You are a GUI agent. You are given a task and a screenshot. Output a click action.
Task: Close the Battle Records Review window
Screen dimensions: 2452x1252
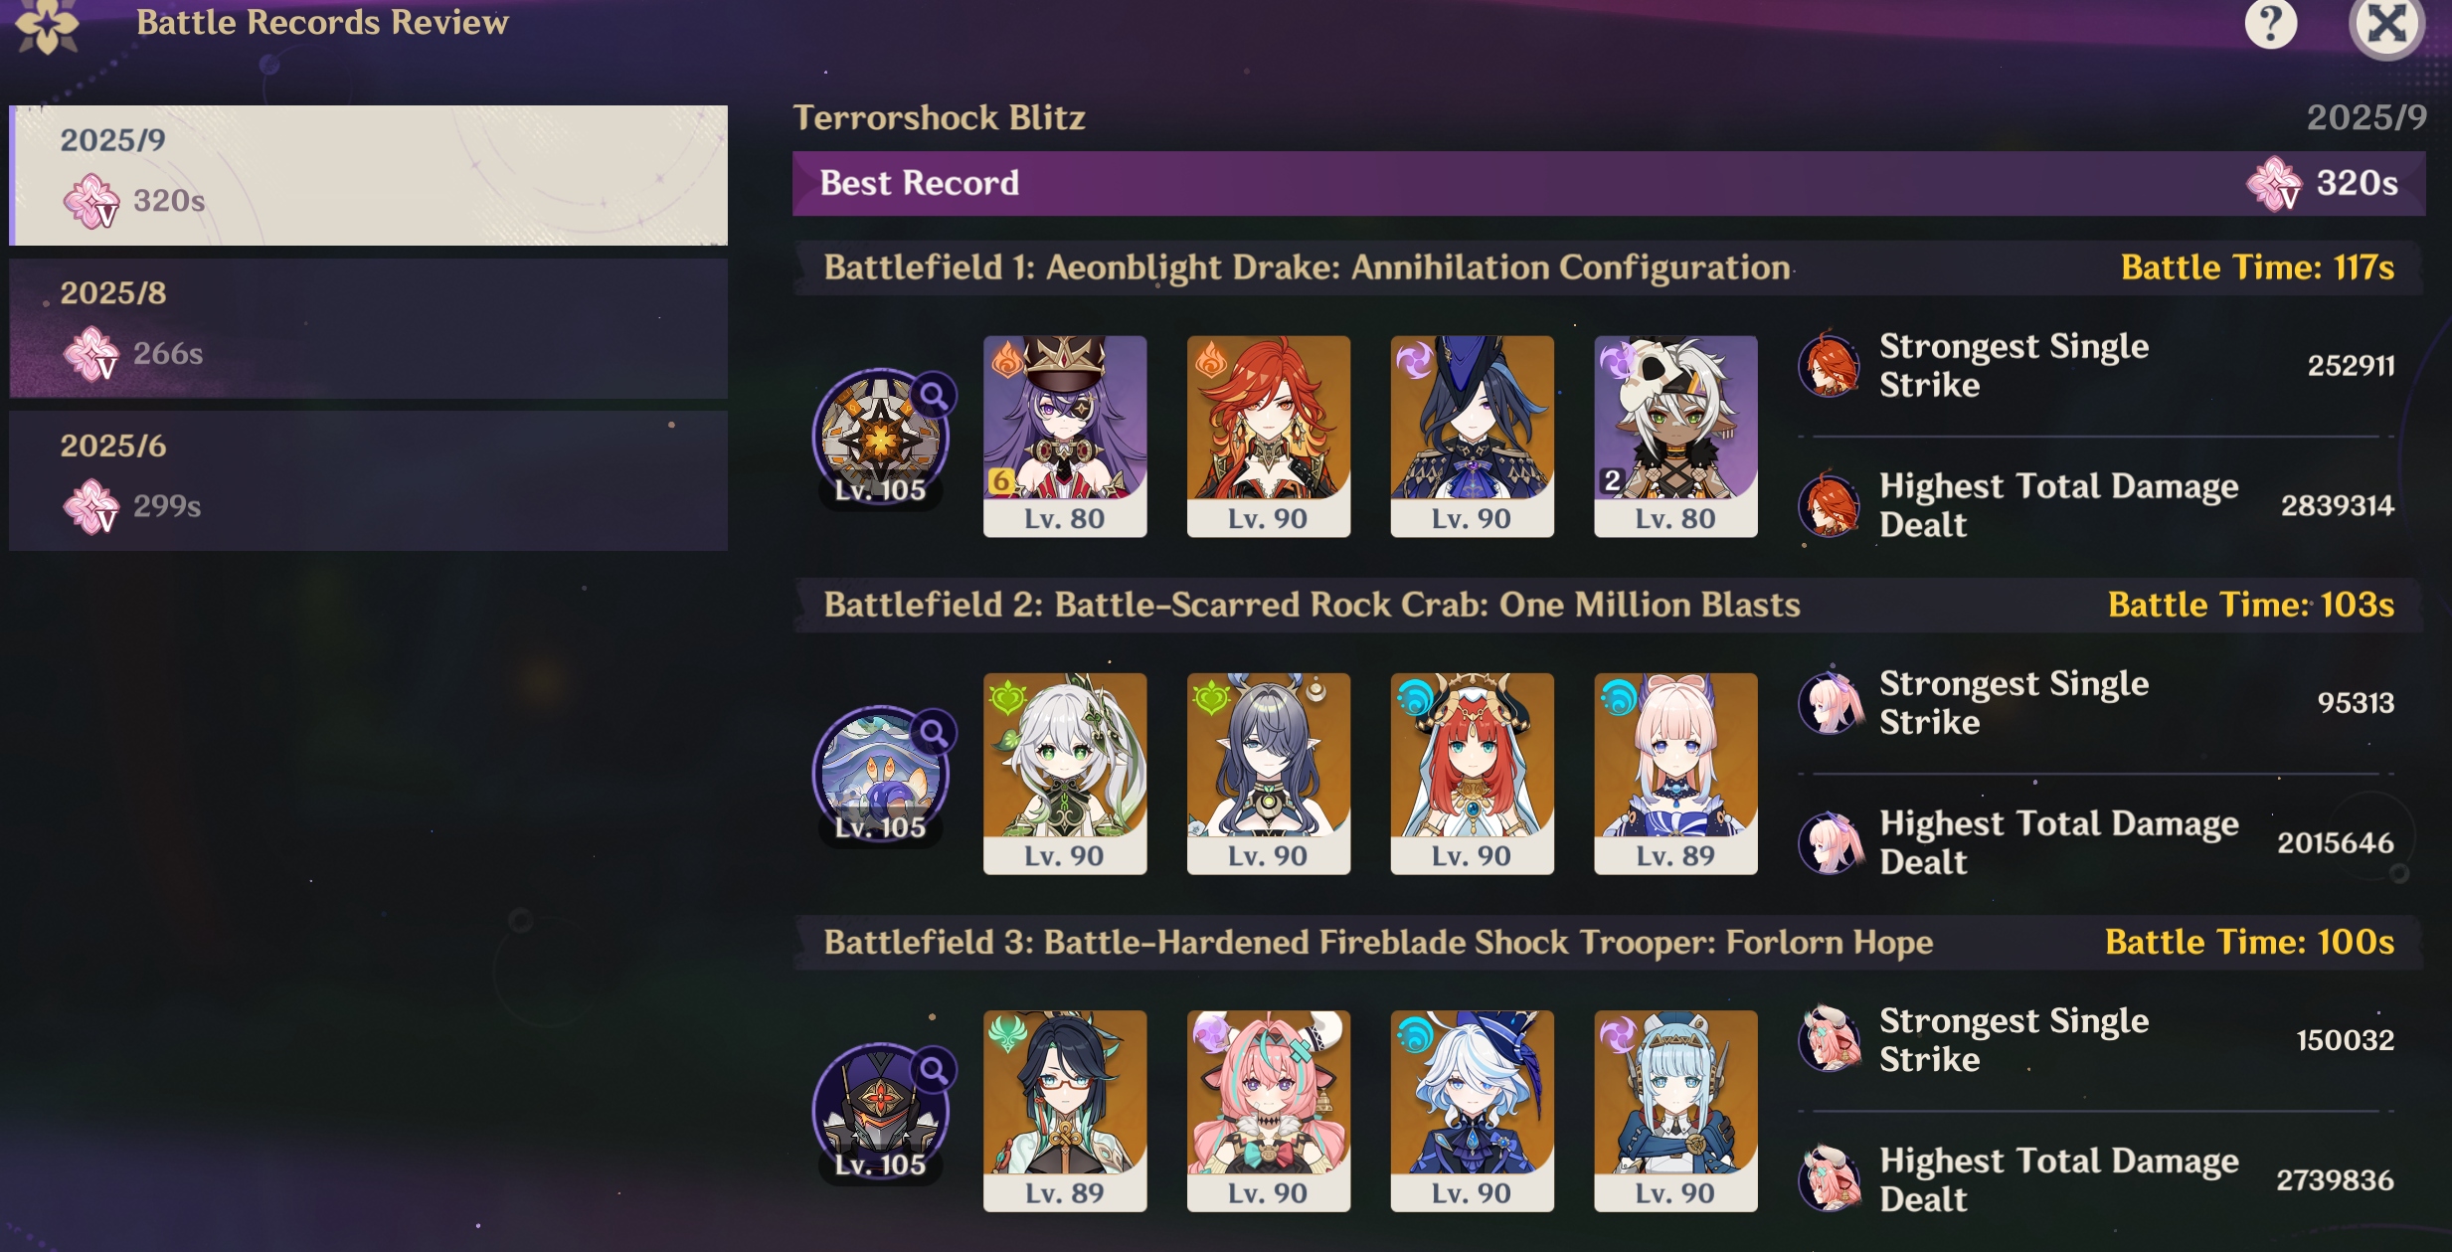tap(2386, 25)
